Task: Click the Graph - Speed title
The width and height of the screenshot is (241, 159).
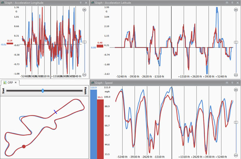Action: click(x=104, y=83)
